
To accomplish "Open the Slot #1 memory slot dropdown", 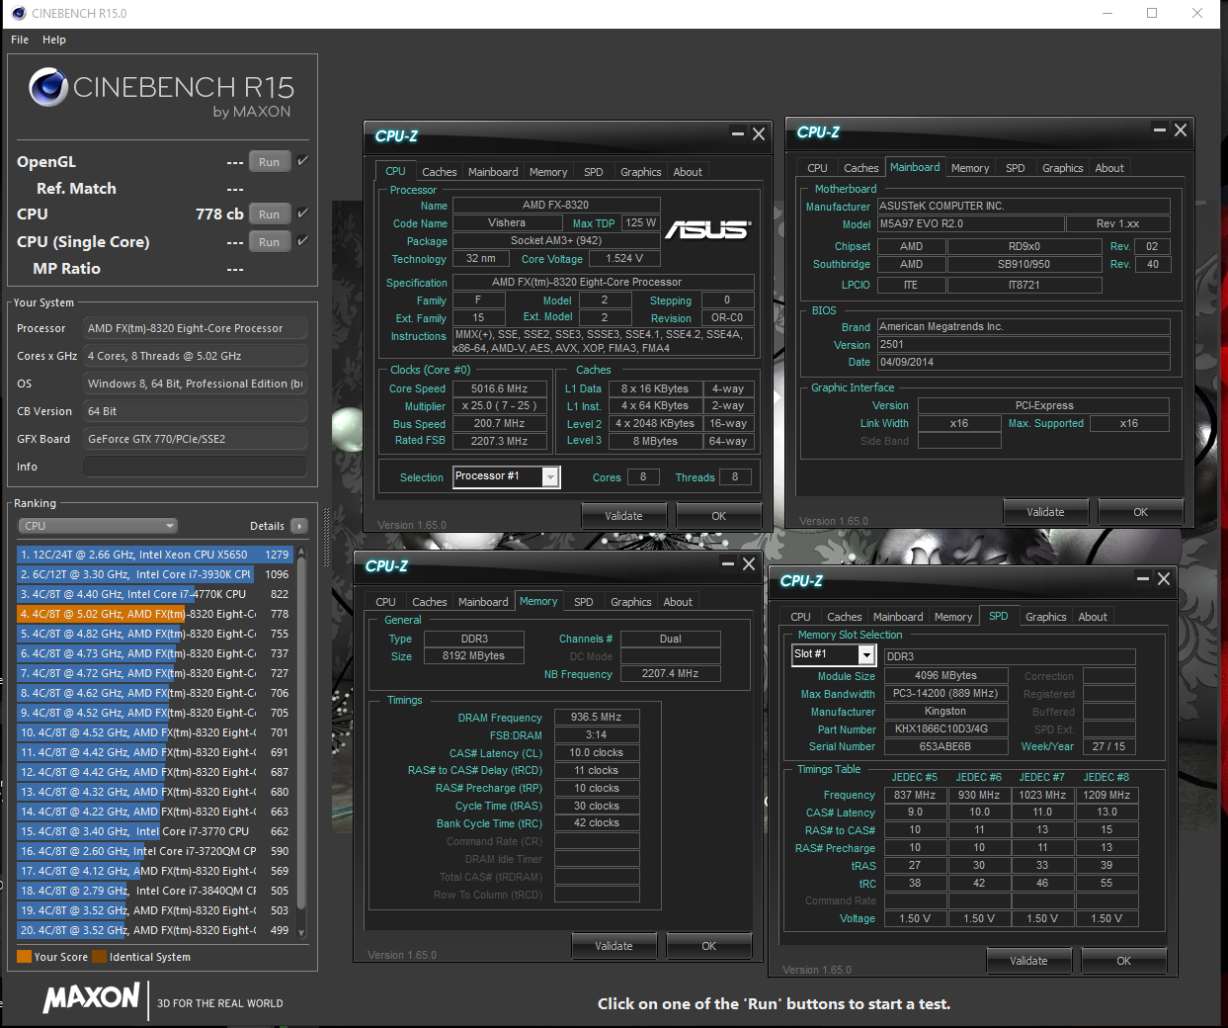I will tap(866, 655).
